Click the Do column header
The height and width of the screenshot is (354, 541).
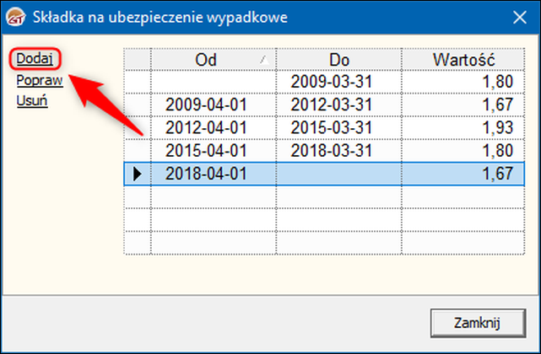pos(338,60)
